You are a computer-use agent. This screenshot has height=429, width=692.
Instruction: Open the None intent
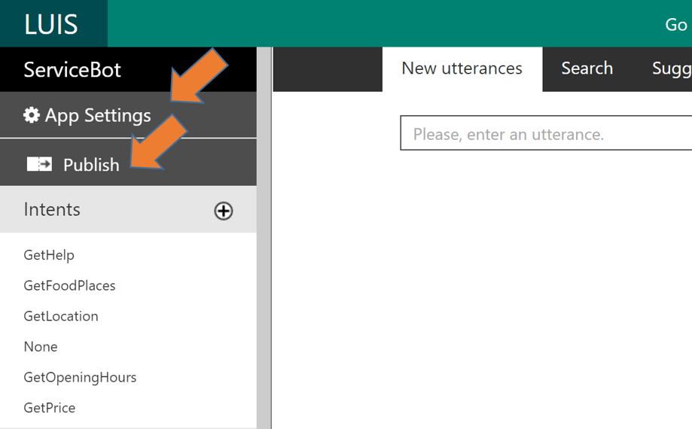(41, 346)
